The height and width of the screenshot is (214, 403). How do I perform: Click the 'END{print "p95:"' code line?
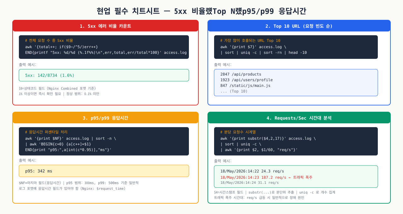(68, 150)
